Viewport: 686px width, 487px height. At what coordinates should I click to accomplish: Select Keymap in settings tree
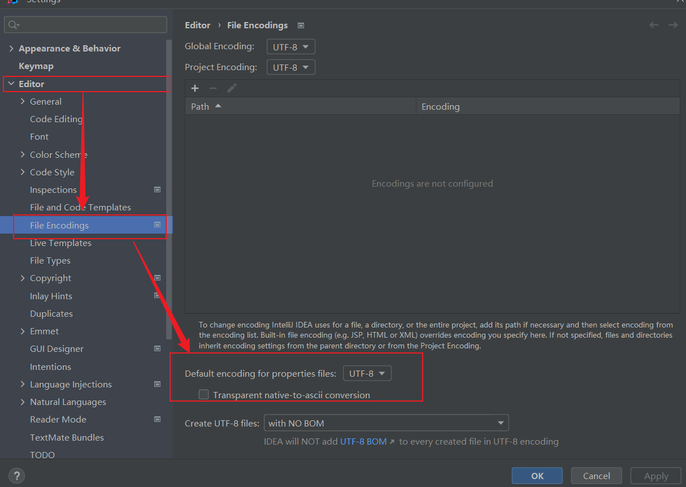[36, 66]
